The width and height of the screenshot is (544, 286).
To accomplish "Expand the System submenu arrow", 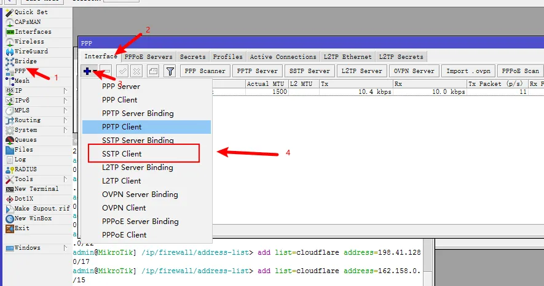I will click(x=65, y=130).
